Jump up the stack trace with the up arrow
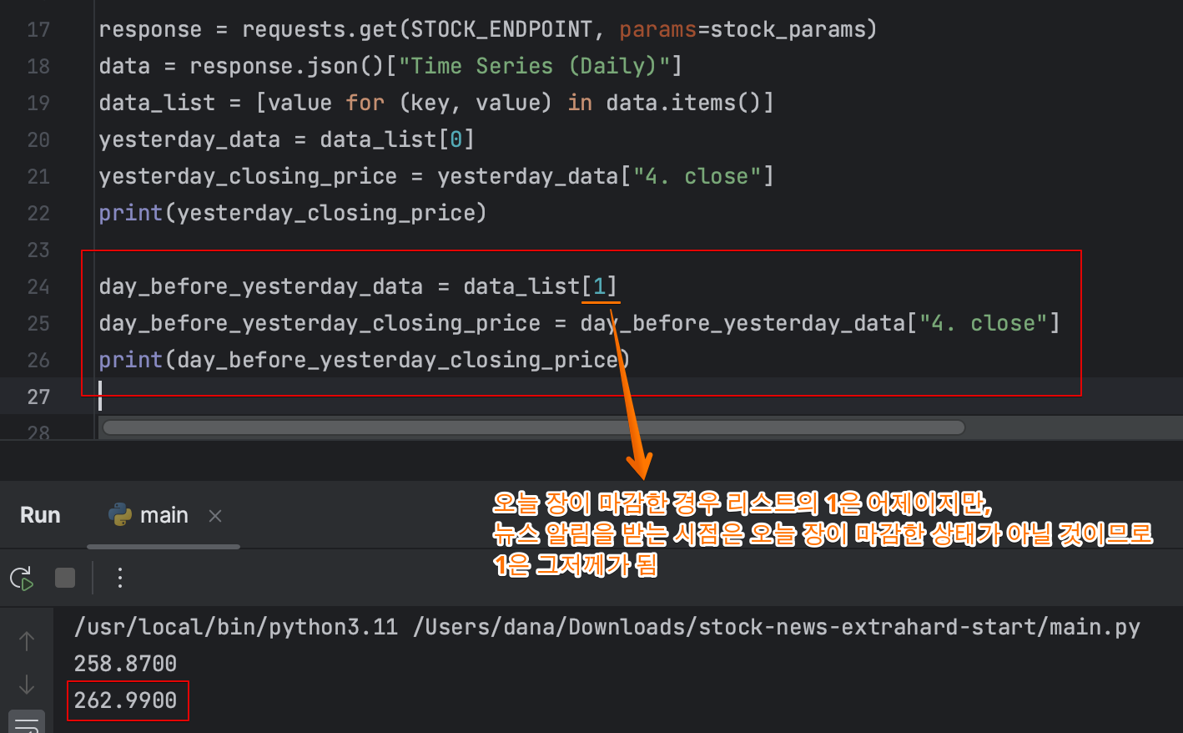This screenshot has width=1183, height=733. (27, 641)
